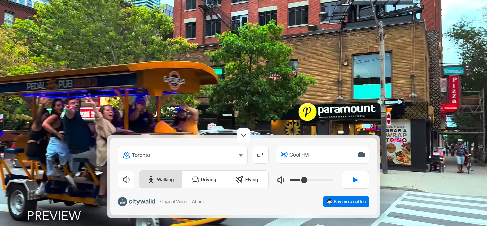Select the Walking mode
Viewport: 487px width, 226px height.
(x=161, y=180)
